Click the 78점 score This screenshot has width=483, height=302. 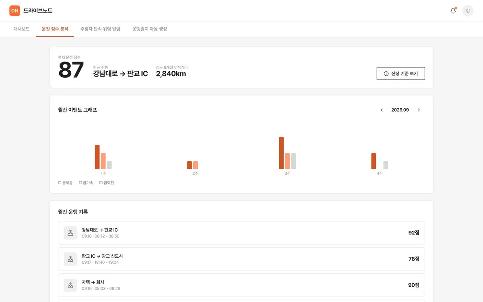click(x=414, y=259)
